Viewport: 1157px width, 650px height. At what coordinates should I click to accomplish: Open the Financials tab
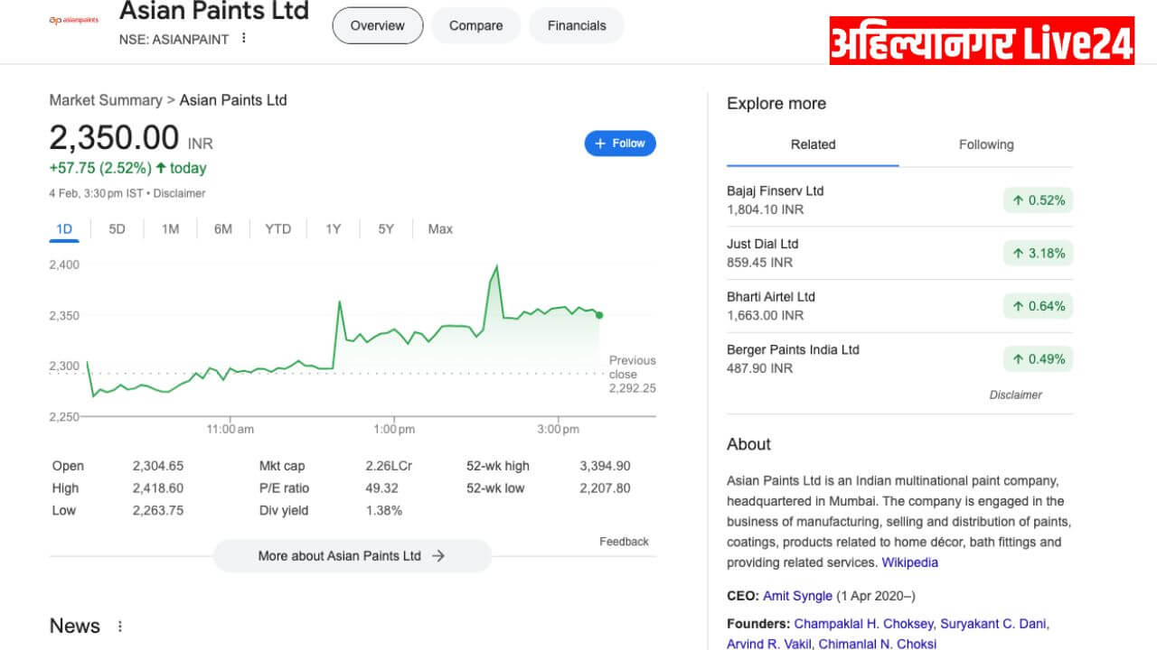point(577,25)
